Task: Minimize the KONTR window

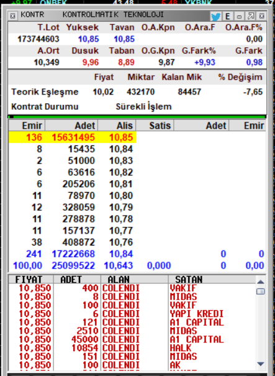Action: click(x=239, y=16)
